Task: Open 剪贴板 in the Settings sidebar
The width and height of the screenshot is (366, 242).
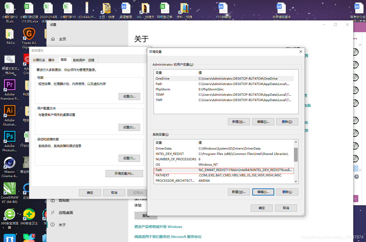Action: click(64, 200)
